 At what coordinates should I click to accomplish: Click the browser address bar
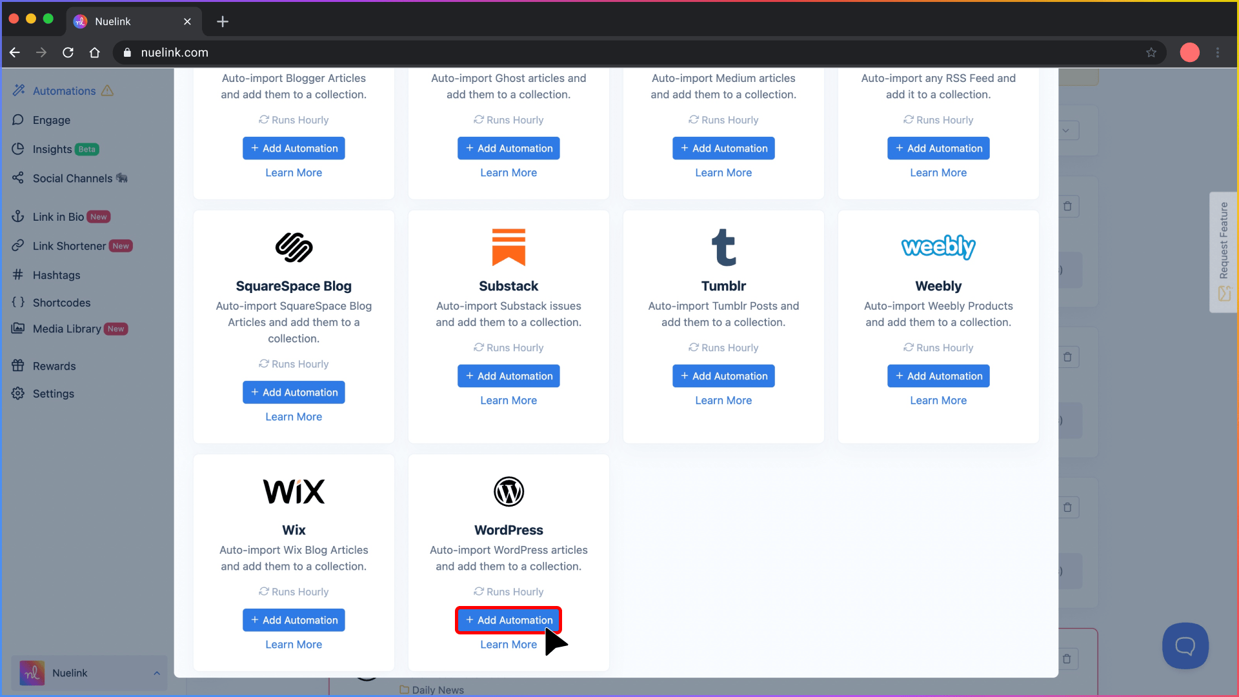tap(639, 52)
